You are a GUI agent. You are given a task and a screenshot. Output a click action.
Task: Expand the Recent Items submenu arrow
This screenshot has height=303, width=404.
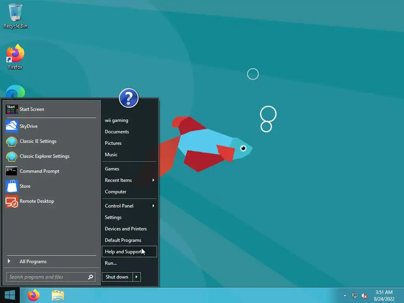153,180
